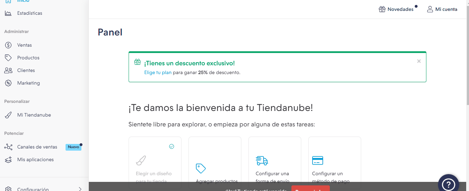Go to Clientes in sidebar
The width and height of the screenshot is (469, 191).
26,71
